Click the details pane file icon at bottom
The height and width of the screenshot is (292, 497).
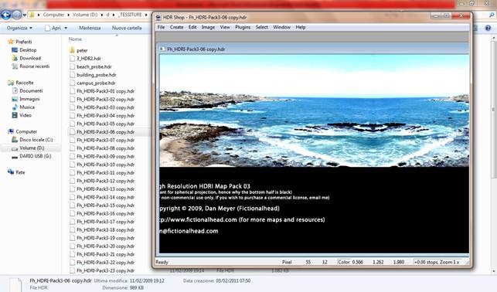coord(15,284)
